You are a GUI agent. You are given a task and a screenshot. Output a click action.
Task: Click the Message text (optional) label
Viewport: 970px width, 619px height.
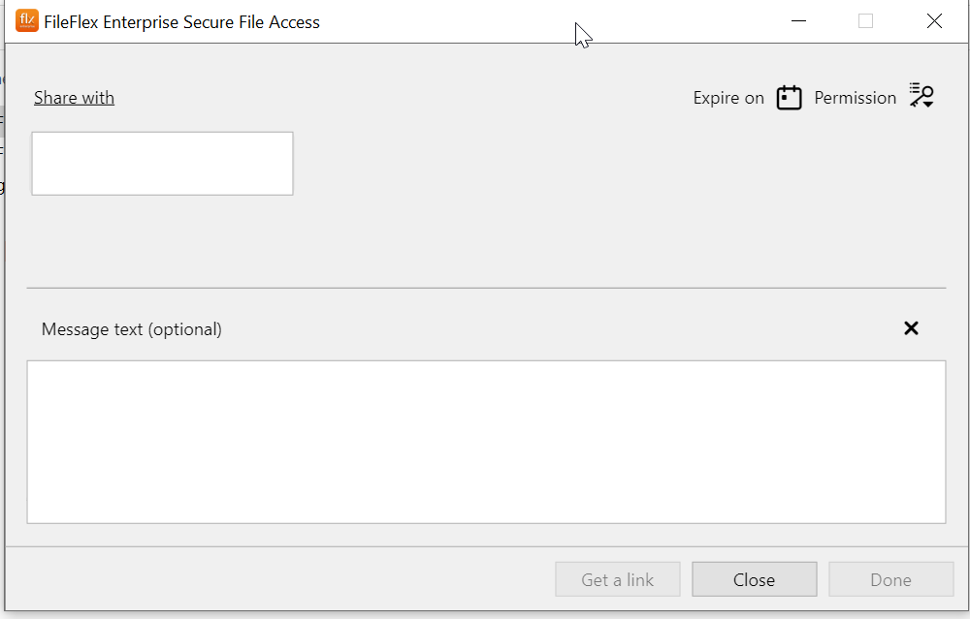132,329
